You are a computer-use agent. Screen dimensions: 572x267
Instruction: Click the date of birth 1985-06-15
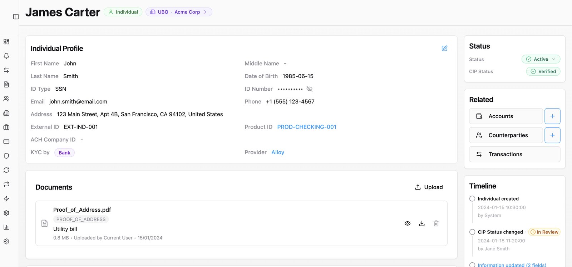coord(298,76)
